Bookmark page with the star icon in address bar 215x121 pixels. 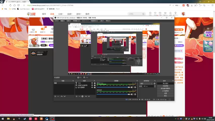click(24, 5)
